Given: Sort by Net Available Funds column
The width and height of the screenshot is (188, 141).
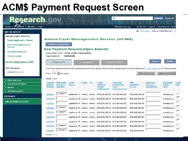Looking at the screenshot, I should pyautogui.click(x=134, y=85).
